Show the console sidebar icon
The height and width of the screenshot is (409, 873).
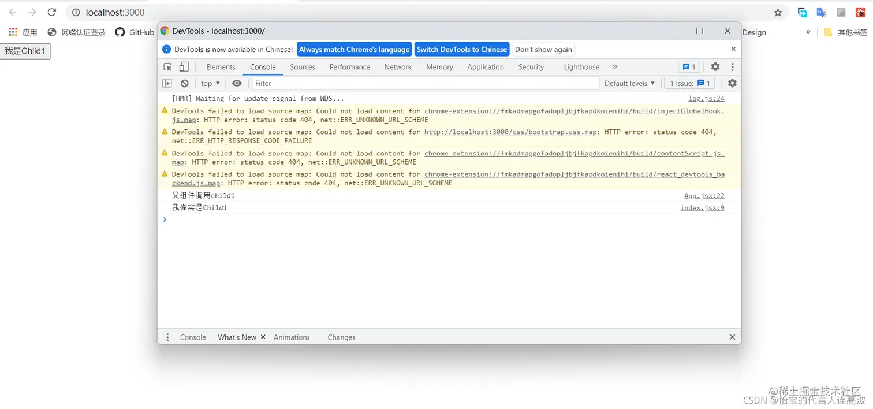[x=167, y=83]
